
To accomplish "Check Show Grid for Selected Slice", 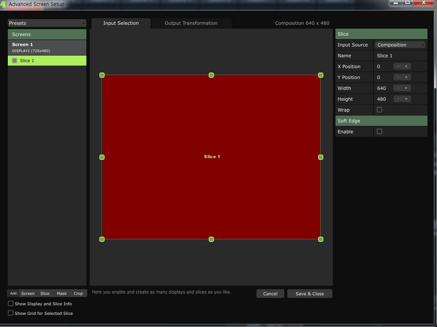I will (x=11, y=313).
